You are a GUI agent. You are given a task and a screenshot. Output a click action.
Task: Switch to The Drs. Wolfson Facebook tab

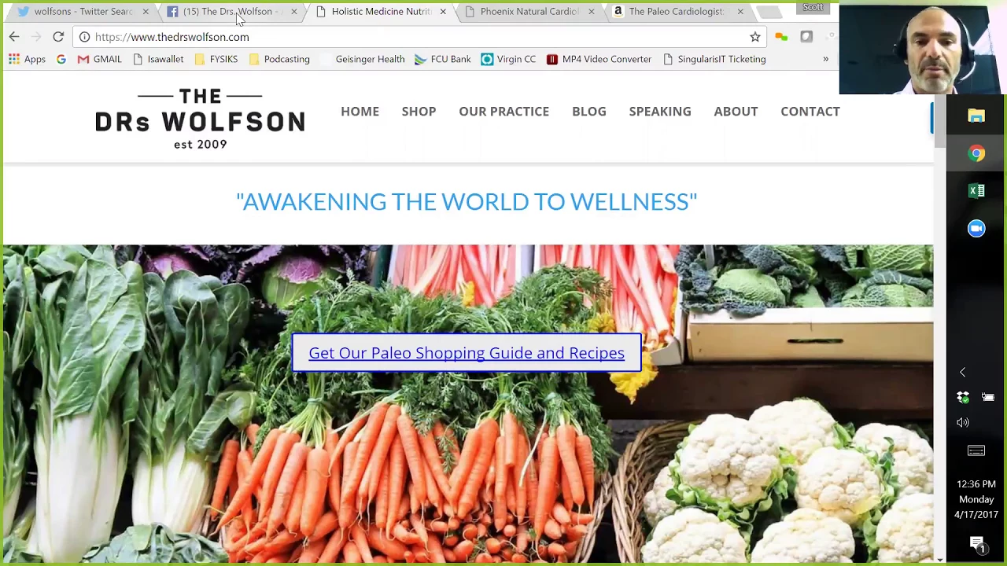[227, 12]
